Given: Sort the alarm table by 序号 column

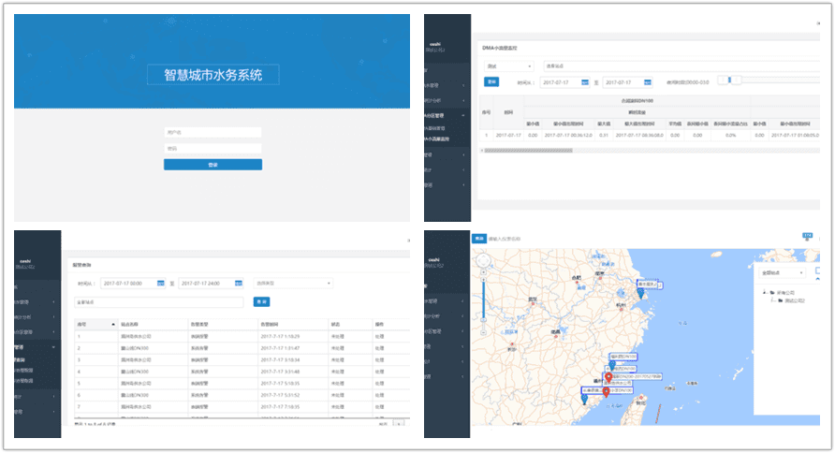Looking at the screenshot, I should [81, 324].
